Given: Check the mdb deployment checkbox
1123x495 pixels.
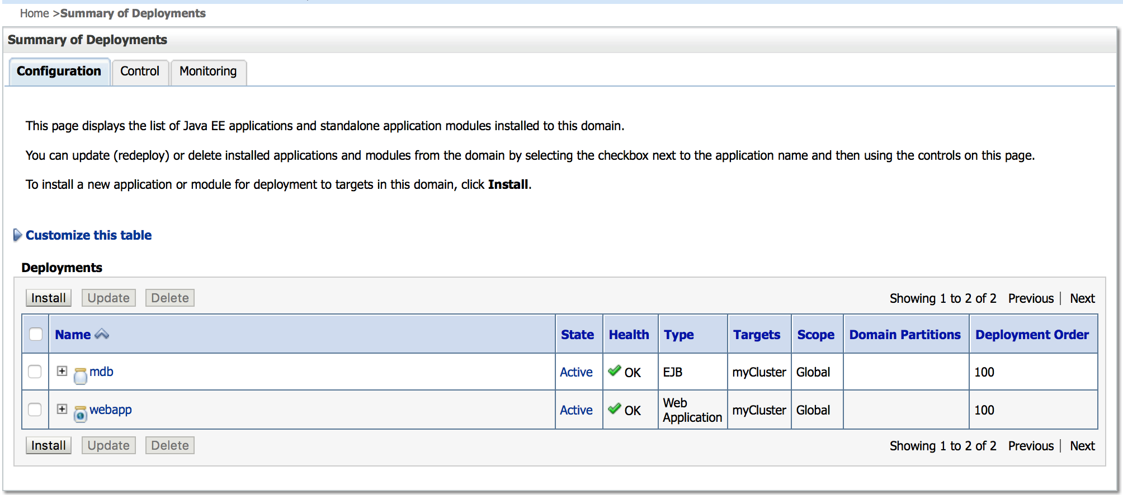Looking at the screenshot, I should 35,372.
